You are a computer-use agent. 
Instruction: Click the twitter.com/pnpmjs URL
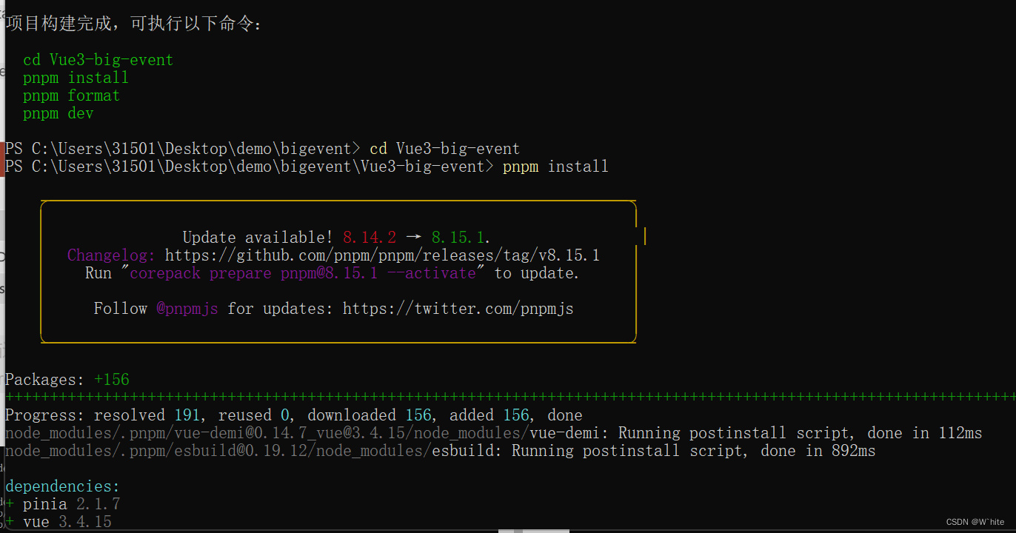coord(458,309)
